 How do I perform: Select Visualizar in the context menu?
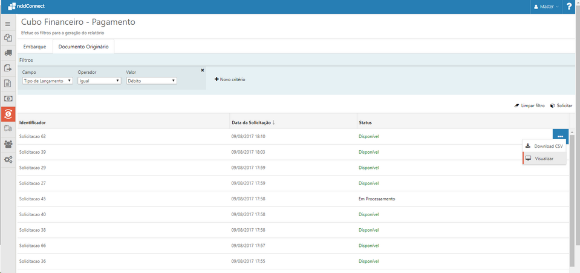tap(544, 159)
